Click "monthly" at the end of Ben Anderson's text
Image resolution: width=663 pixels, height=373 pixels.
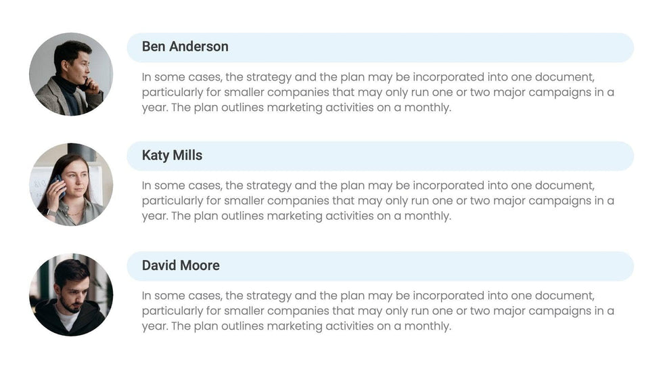(427, 108)
